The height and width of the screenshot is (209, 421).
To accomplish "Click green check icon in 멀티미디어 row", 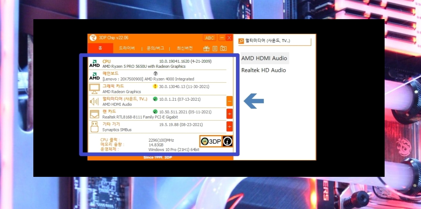I will [155, 99].
